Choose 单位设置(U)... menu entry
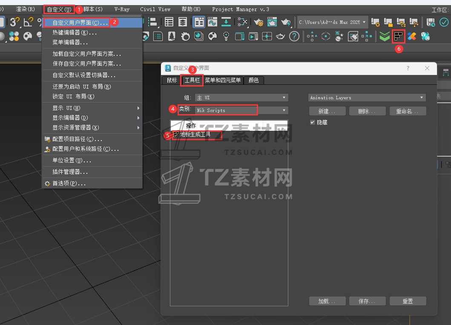Image resolution: width=451 pixels, height=325 pixels. coord(92,161)
